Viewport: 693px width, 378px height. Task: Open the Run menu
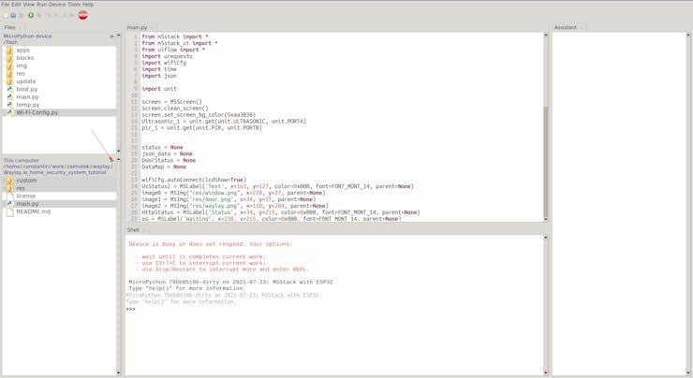click(41, 5)
